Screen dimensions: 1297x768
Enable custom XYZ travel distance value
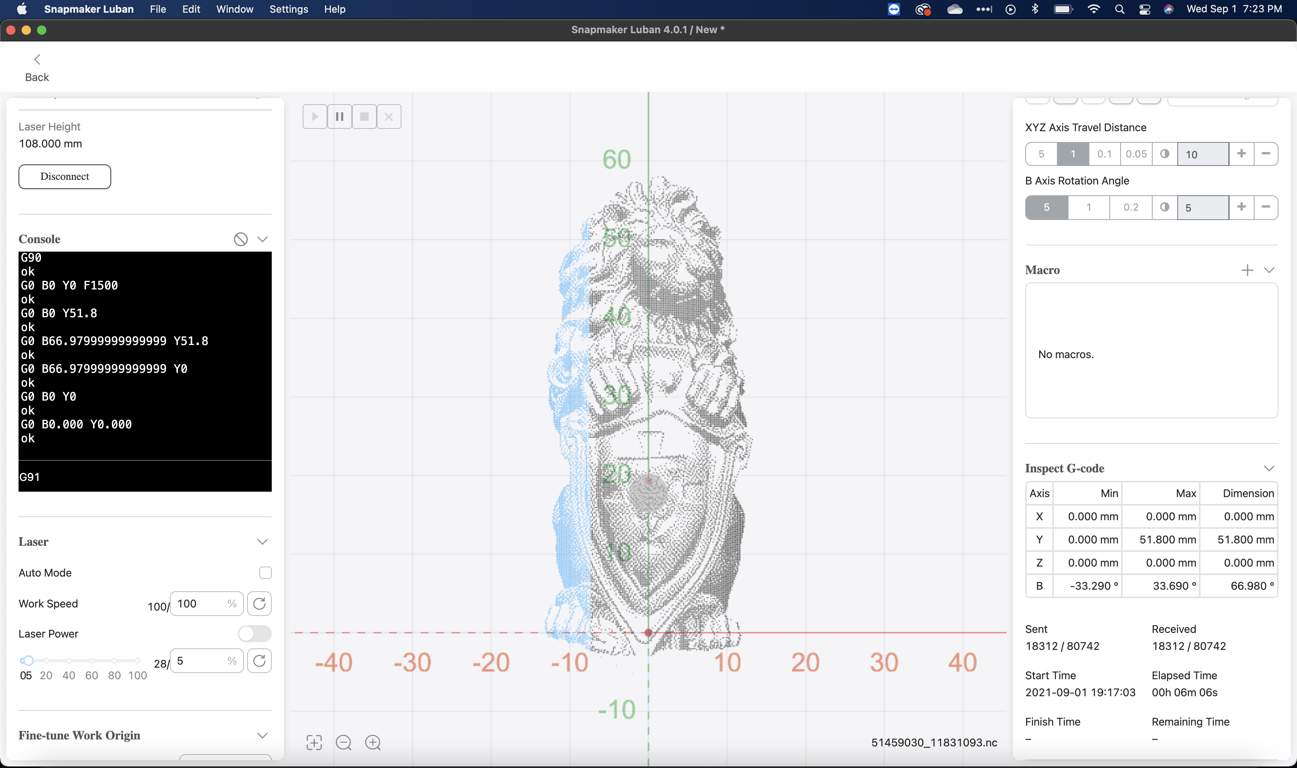click(1164, 154)
